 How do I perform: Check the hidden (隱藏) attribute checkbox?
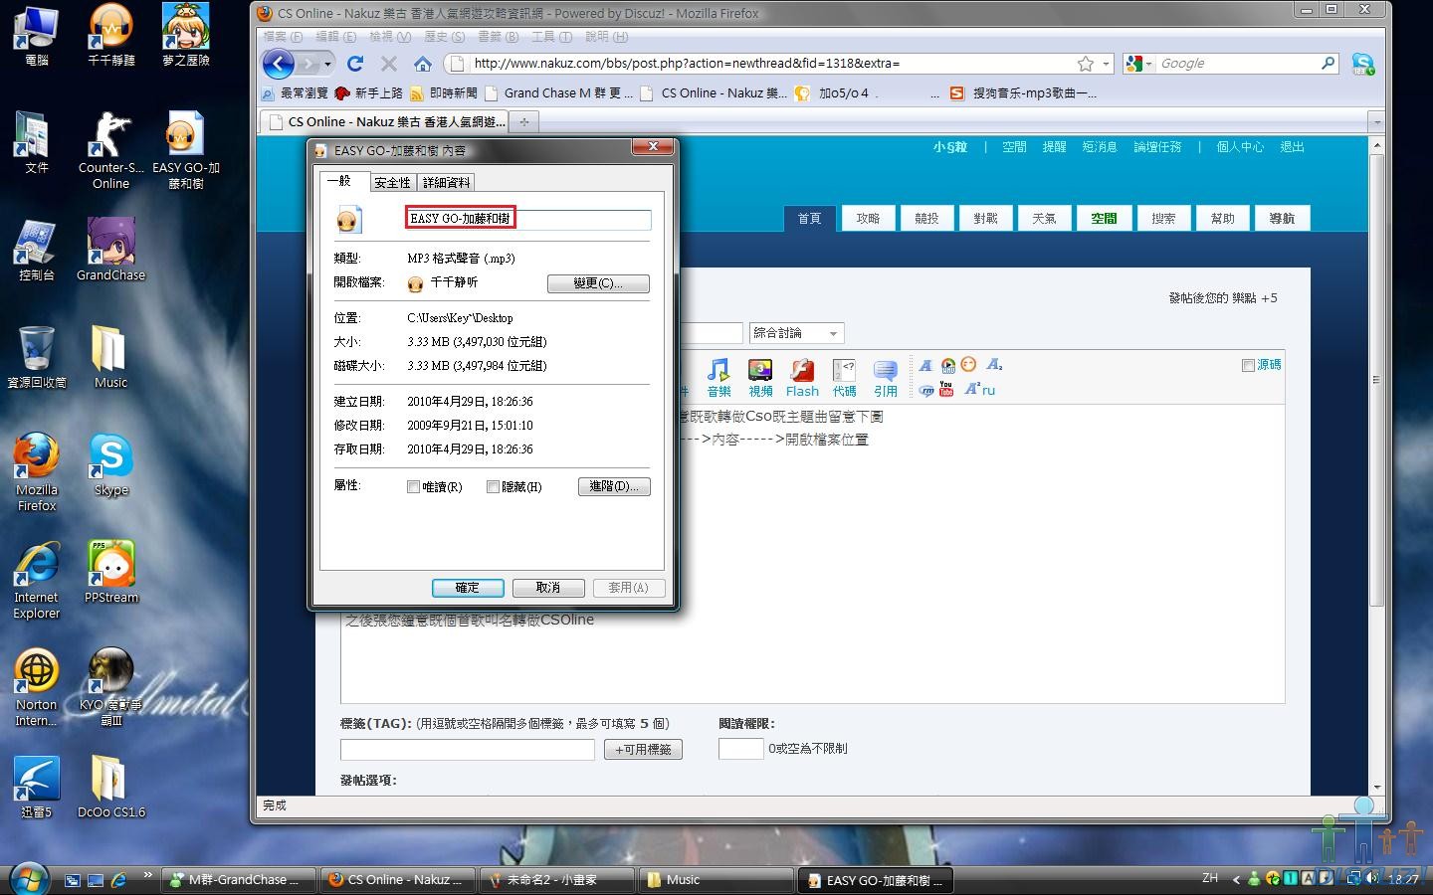(x=493, y=487)
